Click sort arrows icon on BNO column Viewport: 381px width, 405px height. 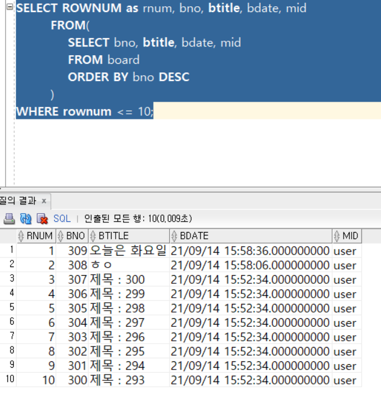[60, 236]
